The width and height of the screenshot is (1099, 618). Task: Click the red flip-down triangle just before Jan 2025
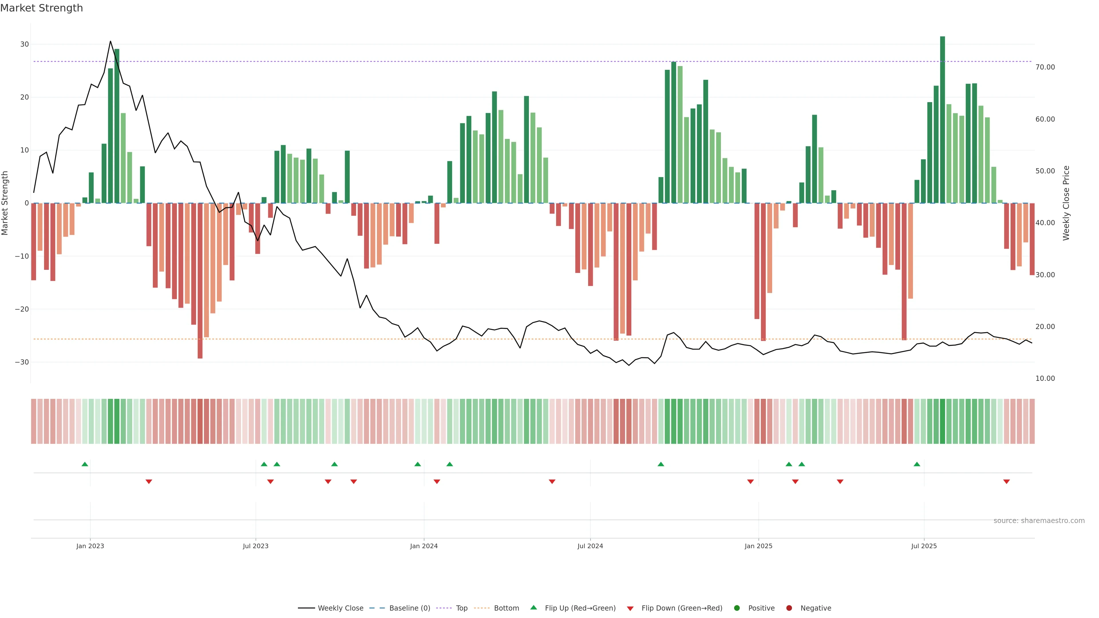point(750,482)
